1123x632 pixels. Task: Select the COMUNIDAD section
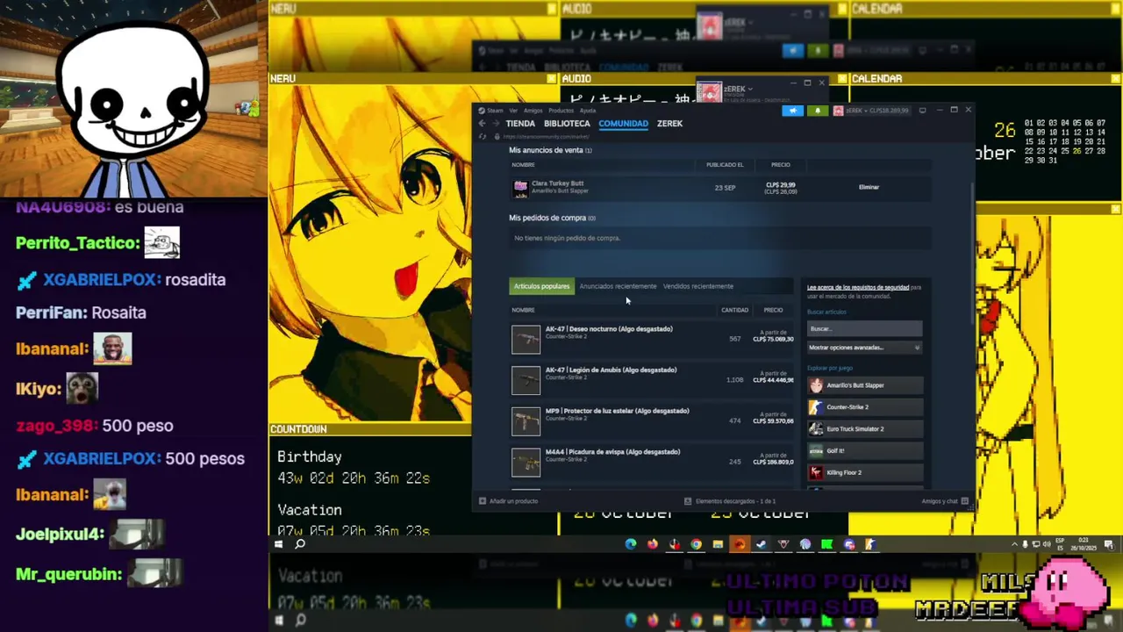click(x=624, y=124)
